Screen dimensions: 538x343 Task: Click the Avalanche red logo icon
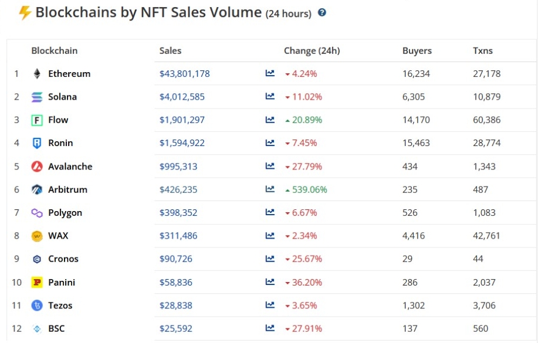[37, 167]
